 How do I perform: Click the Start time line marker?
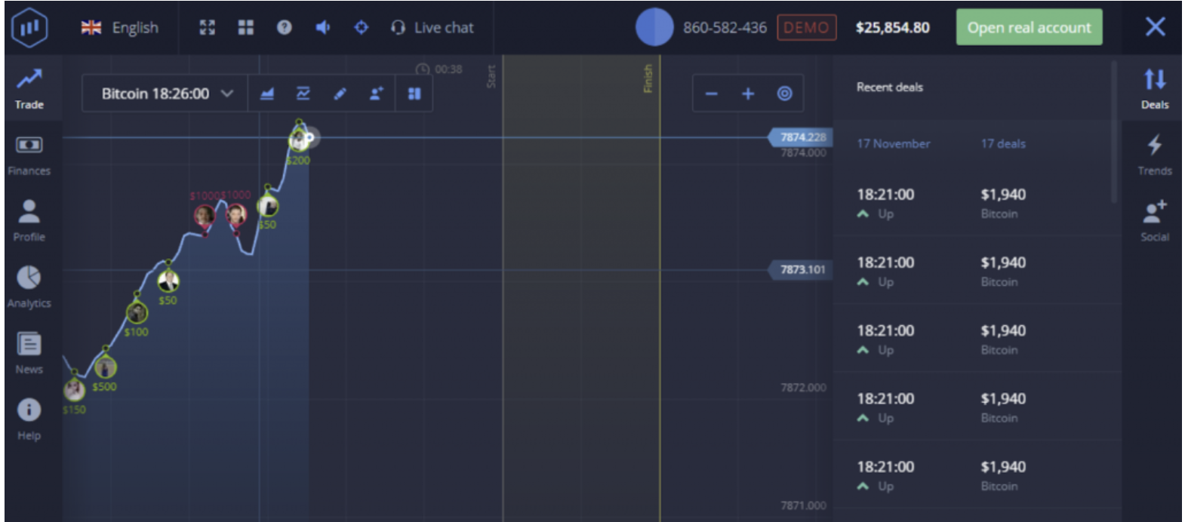tap(491, 76)
